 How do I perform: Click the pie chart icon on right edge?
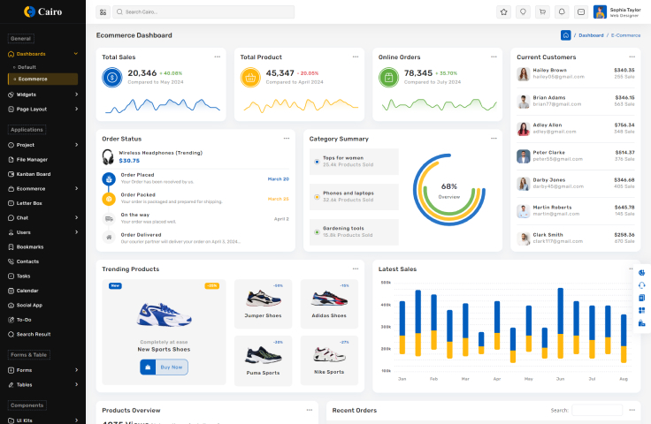pyautogui.click(x=641, y=272)
